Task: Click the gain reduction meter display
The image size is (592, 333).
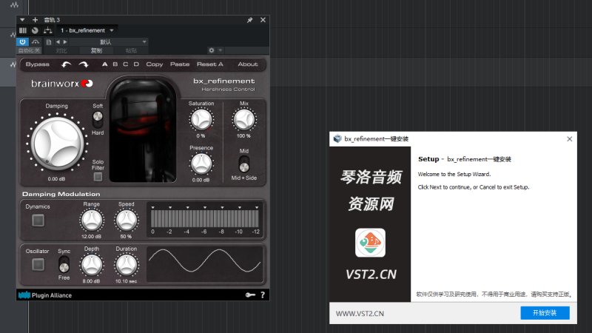Action: 204,220
